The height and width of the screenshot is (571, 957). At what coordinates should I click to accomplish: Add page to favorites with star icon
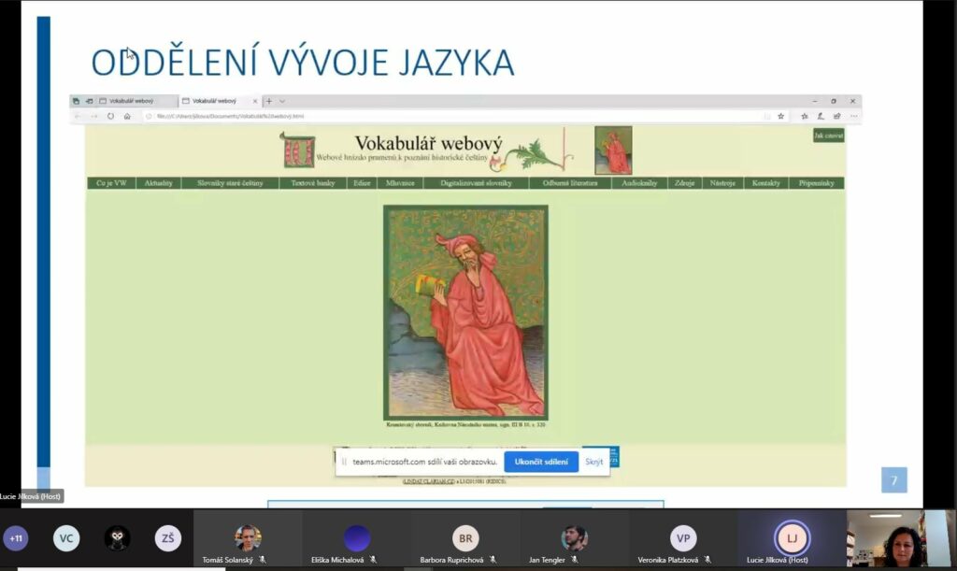(780, 116)
